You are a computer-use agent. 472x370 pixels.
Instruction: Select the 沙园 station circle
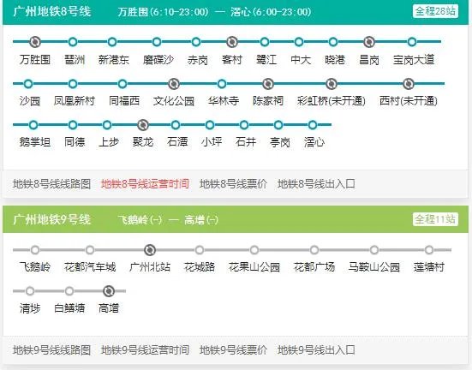point(28,84)
